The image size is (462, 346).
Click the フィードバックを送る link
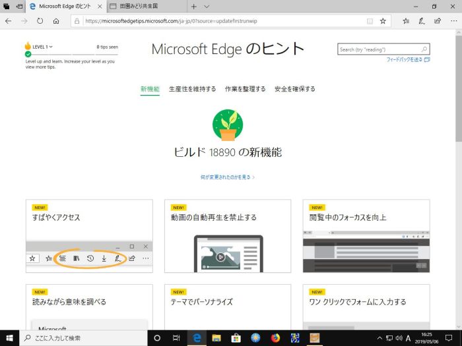coord(405,59)
